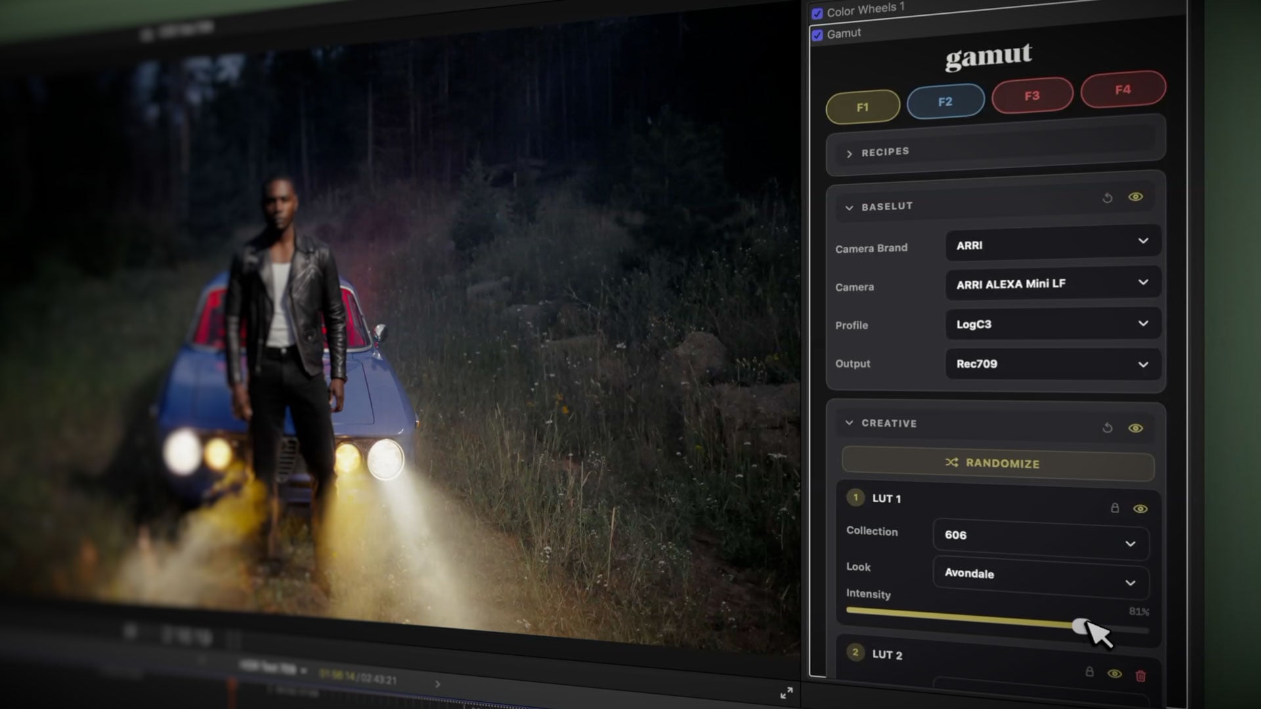Open the Output dropdown showing Rec709
This screenshot has width=1261, height=709.
1053,364
